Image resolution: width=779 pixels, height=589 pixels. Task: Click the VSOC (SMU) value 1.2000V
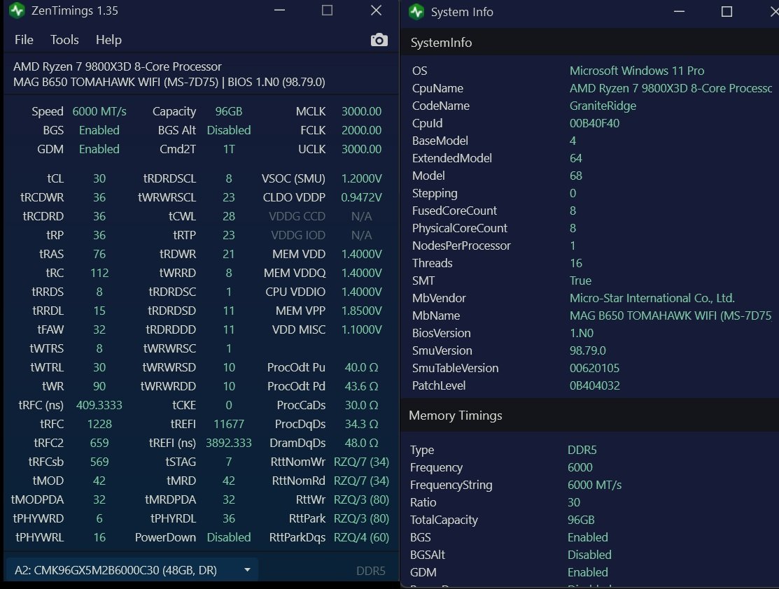361,178
